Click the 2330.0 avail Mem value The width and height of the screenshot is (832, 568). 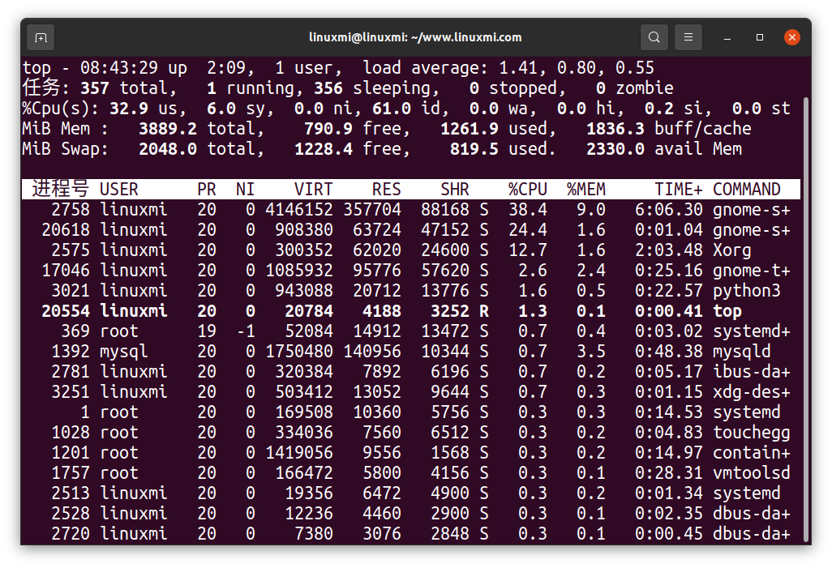615,149
